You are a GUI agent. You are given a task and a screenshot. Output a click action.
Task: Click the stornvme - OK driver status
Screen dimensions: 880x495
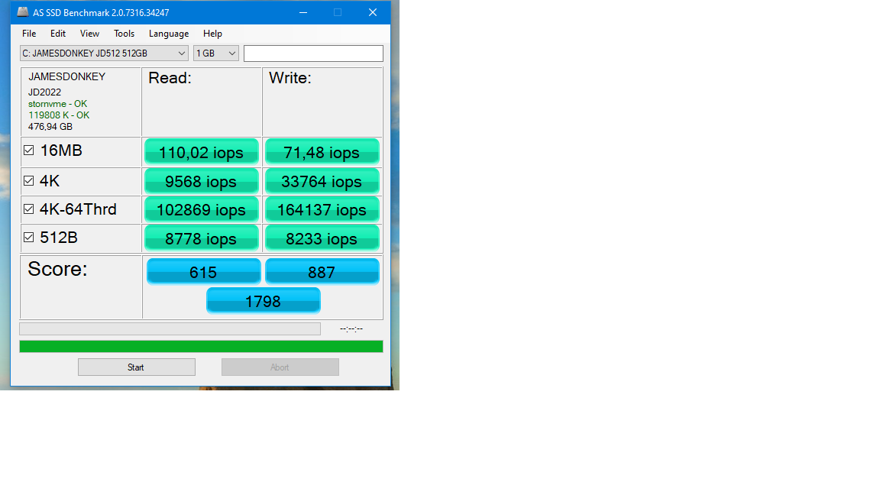pos(58,104)
